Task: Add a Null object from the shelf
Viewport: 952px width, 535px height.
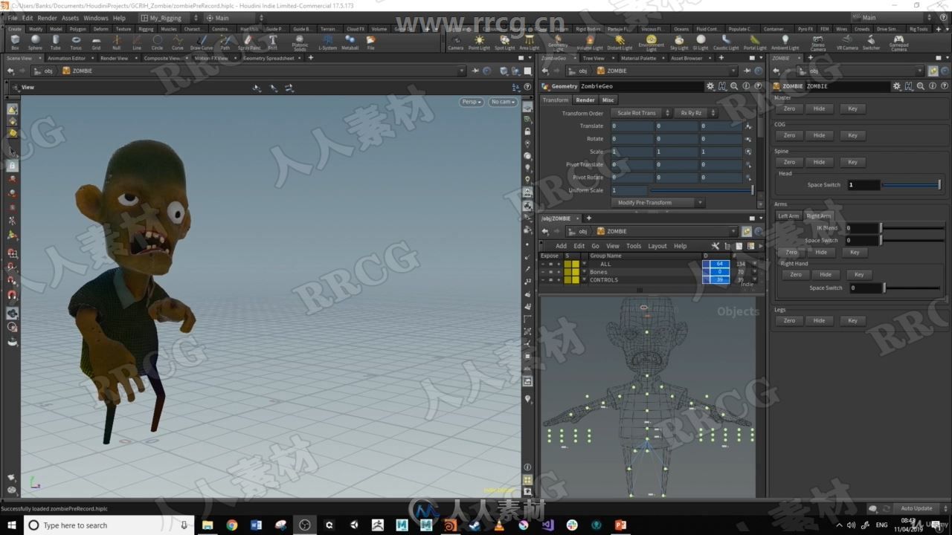Action: (x=116, y=42)
